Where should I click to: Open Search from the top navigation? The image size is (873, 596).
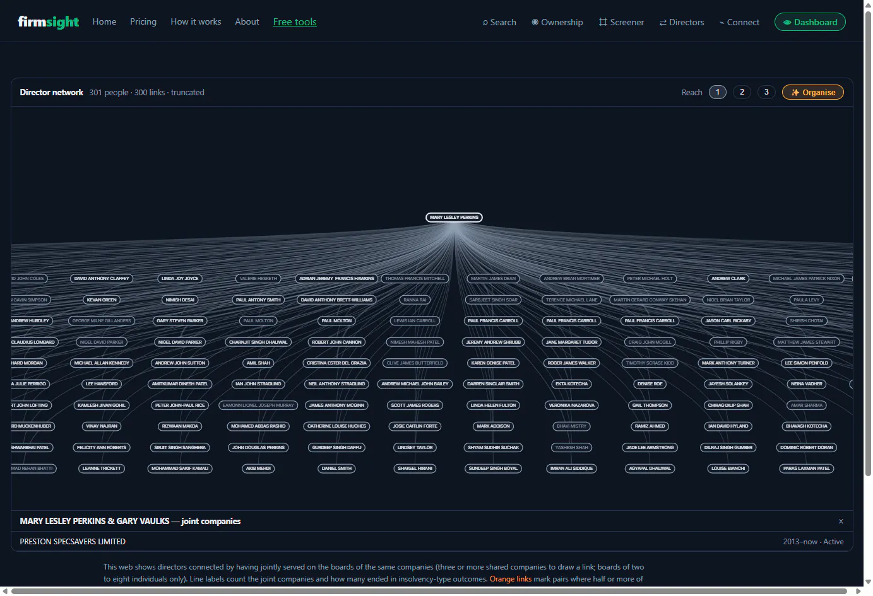(x=499, y=22)
